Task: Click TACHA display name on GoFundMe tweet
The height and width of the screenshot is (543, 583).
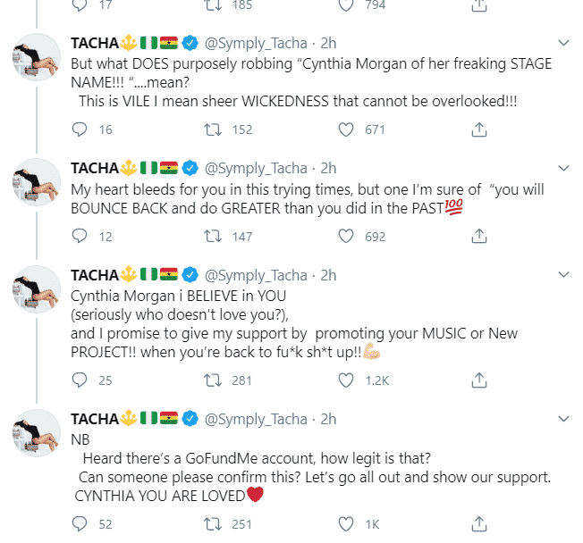Action: pyautogui.click(x=96, y=419)
